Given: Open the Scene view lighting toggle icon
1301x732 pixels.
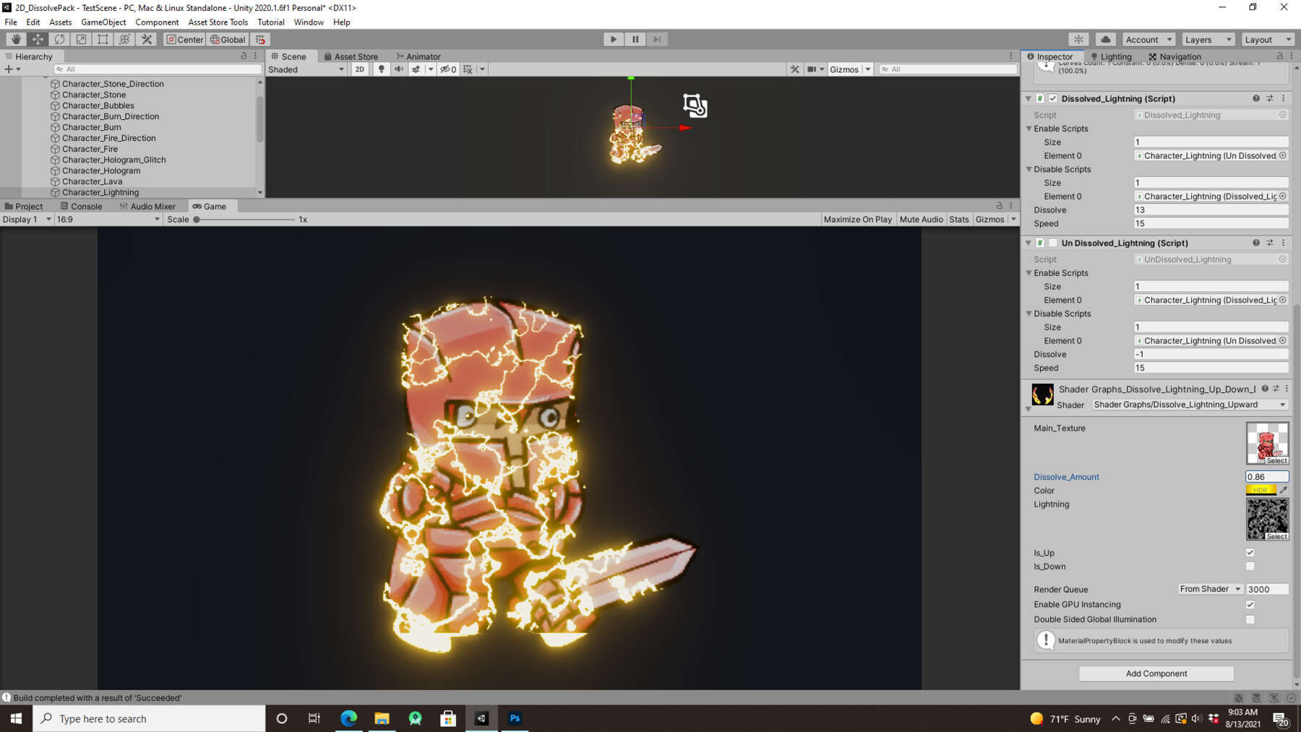Looking at the screenshot, I should point(381,69).
